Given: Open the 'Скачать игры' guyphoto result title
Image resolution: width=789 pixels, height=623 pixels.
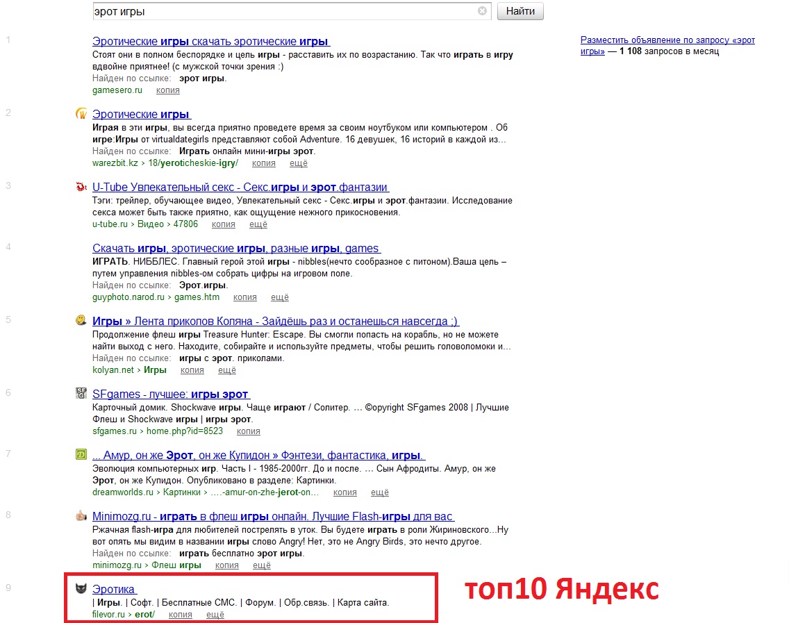Looking at the screenshot, I should 236,248.
